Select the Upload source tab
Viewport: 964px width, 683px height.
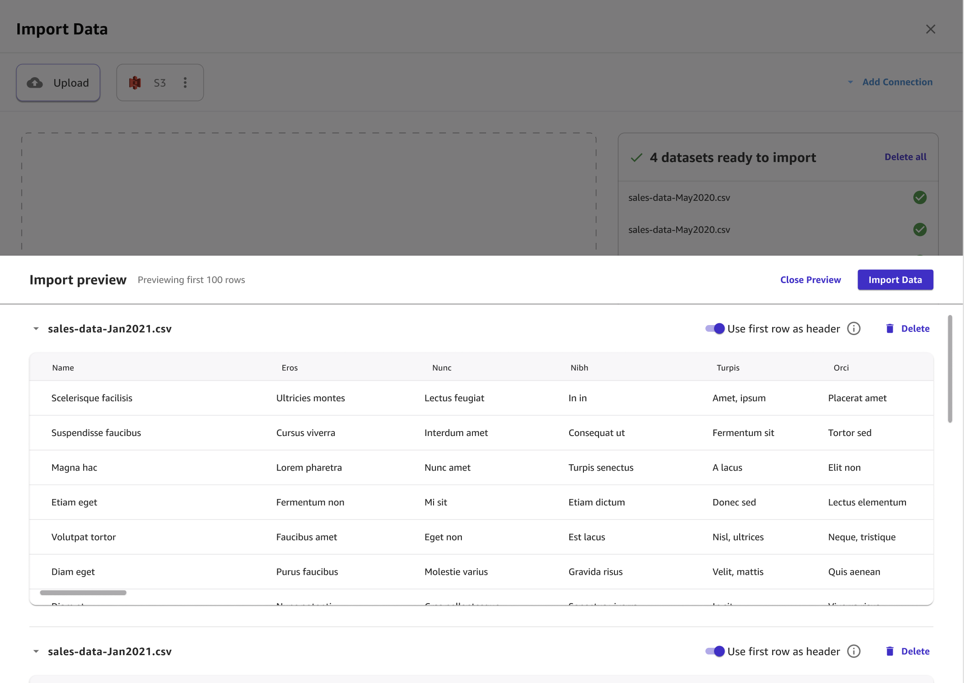coord(58,83)
